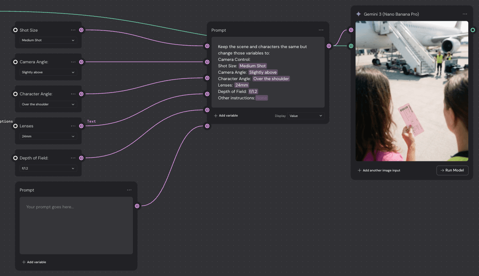Click the Shot Size output port
The image size is (479, 276).
[81, 30]
